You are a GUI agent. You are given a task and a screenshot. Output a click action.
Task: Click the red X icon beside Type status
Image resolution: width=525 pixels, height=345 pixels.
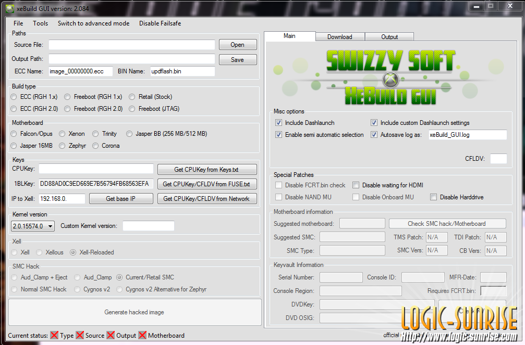(x=54, y=335)
